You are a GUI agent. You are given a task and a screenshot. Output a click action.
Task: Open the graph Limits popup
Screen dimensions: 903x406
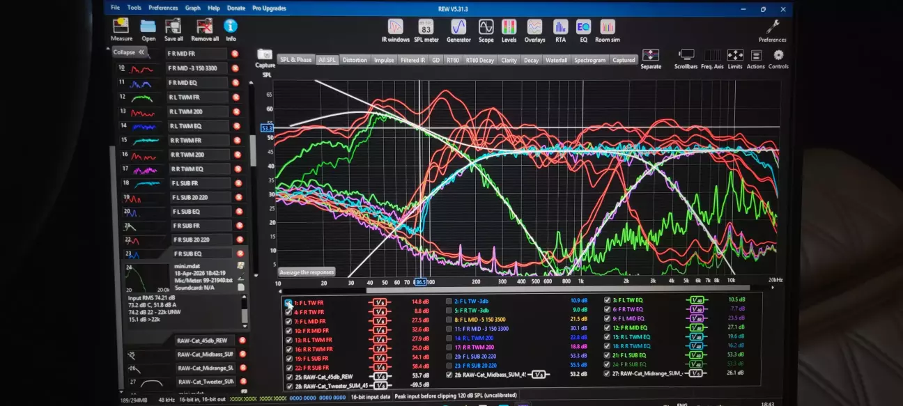coord(735,56)
